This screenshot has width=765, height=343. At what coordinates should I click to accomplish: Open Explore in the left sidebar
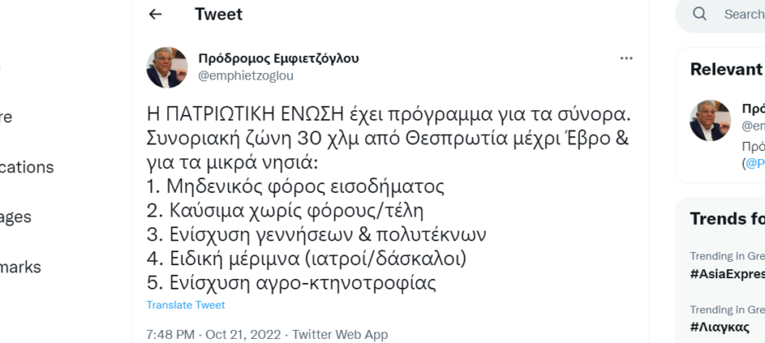[6, 117]
